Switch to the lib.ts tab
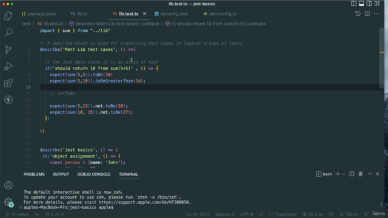This screenshot has width=388, height=218. pyautogui.click(x=79, y=14)
